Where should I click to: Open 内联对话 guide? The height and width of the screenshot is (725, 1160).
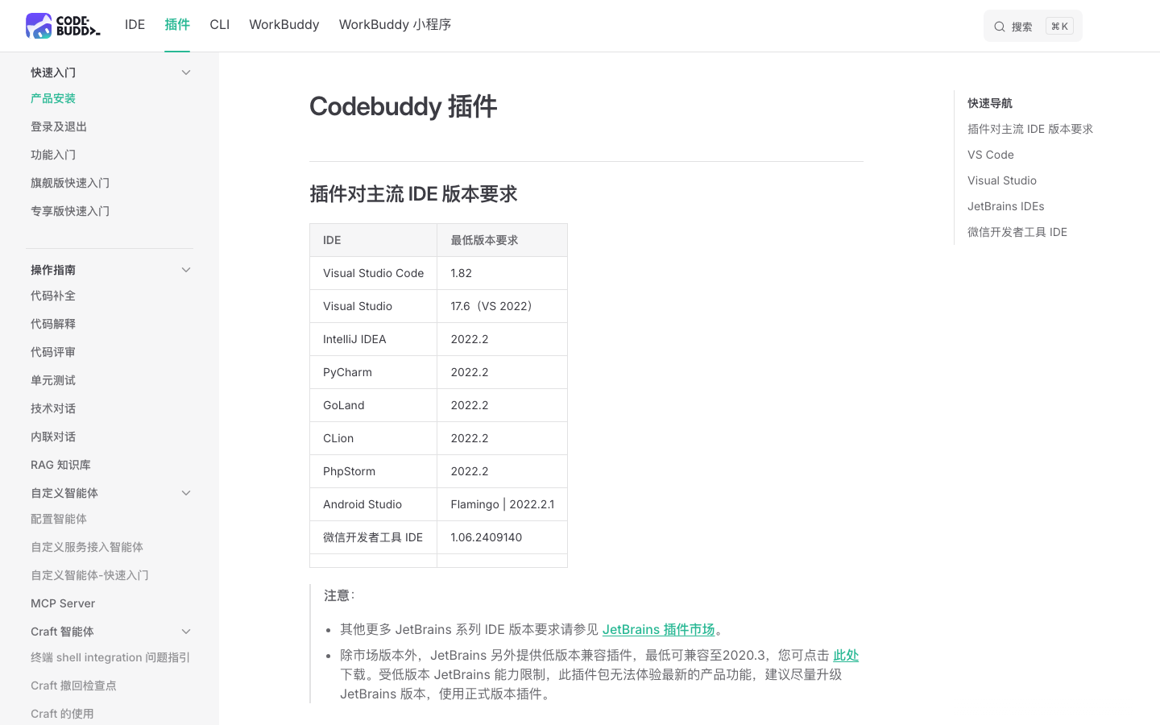pos(53,437)
